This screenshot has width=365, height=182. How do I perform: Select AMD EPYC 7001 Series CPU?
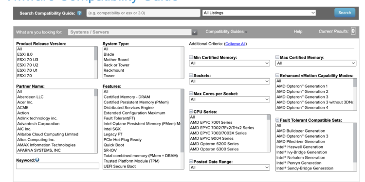[211, 122]
